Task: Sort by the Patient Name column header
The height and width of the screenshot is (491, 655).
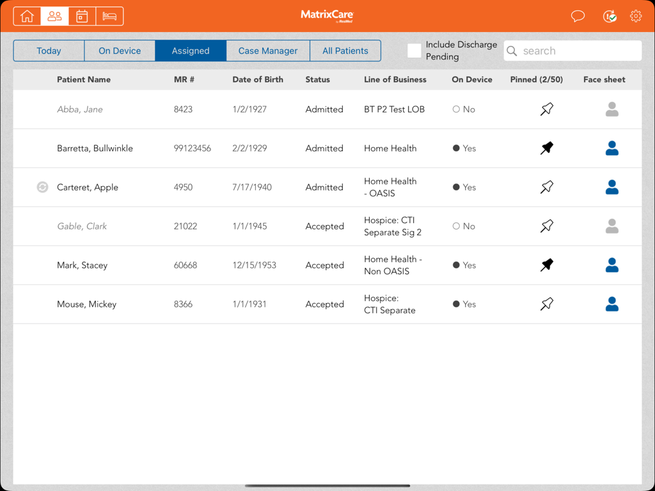Action: click(84, 79)
